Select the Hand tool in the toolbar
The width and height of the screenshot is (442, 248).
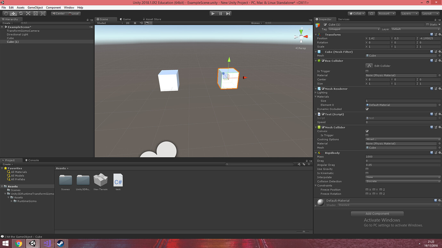(x=5, y=13)
